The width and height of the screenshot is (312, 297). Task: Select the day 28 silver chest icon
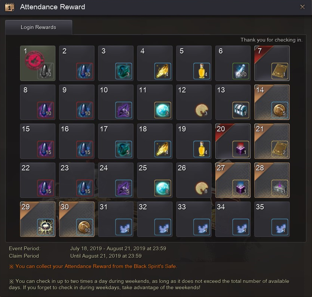click(280, 188)
